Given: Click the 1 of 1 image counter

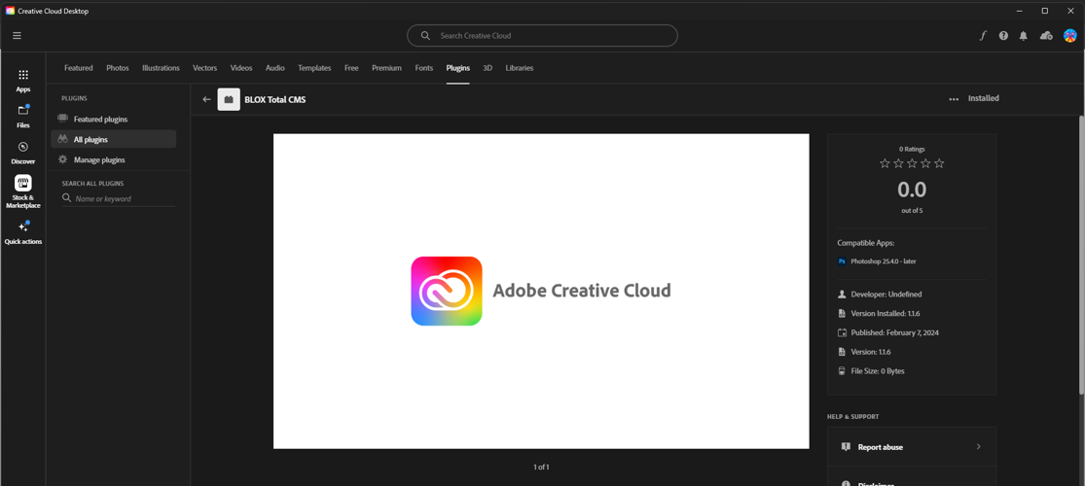Looking at the screenshot, I should (x=541, y=468).
